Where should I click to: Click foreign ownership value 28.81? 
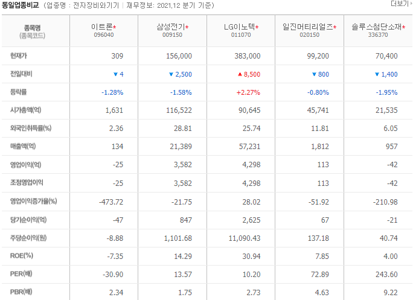pyautogui.click(x=183, y=129)
